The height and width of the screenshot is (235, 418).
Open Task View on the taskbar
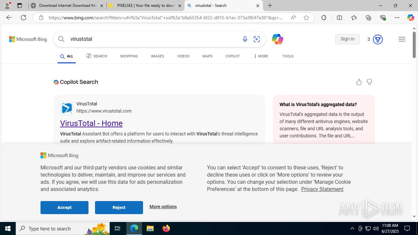(118, 228)
